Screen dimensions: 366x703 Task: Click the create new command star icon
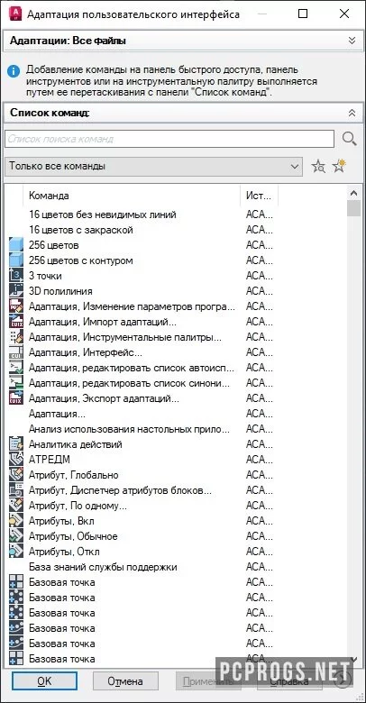click(x=339, y=167)
